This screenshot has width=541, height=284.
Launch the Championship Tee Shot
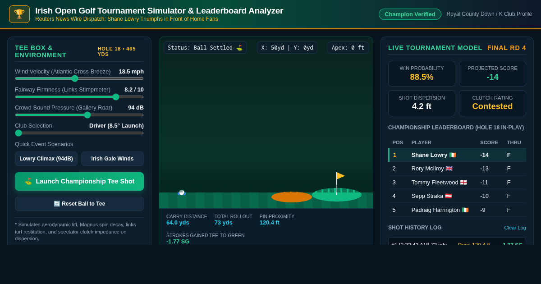click(x=79, y=181)
